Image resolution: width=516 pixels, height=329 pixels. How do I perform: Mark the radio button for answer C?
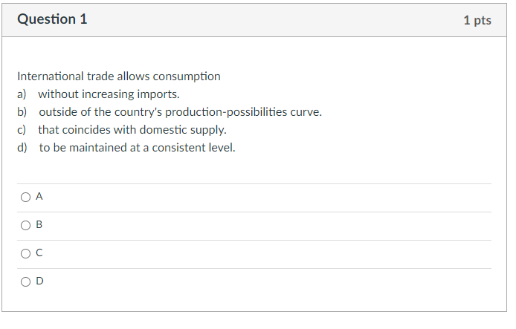click(26, 254)
